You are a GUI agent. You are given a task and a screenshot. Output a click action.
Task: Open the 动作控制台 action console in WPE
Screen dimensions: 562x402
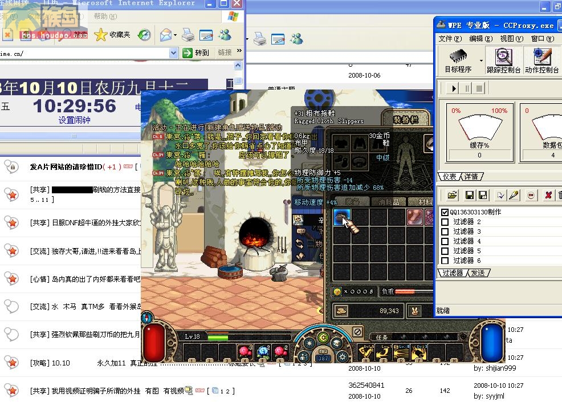click(542, 60)
